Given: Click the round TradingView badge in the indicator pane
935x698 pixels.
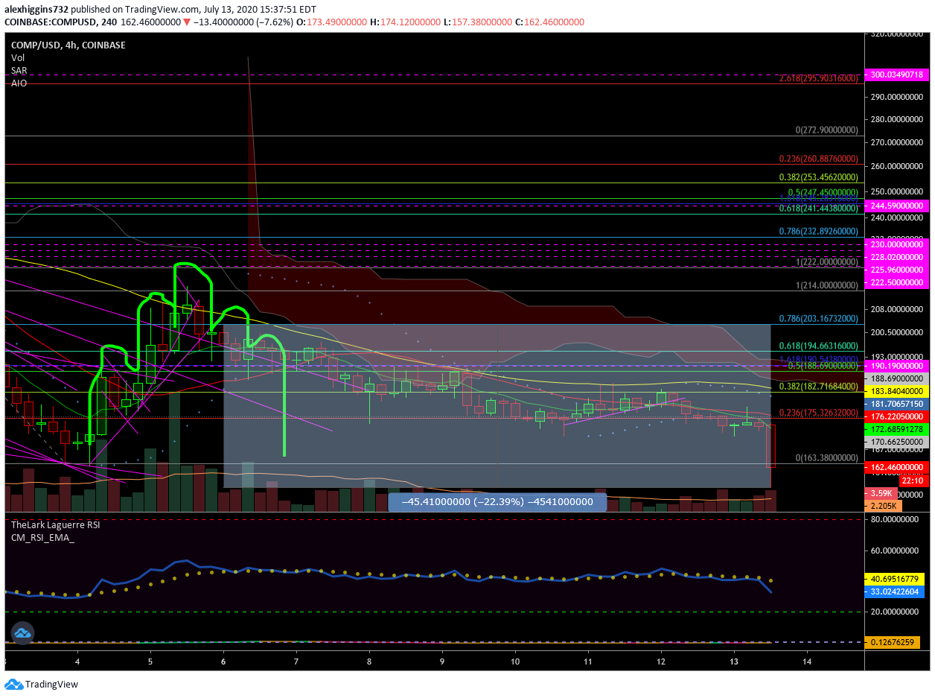Looking at the screenshot, I should tap(22, 633).
